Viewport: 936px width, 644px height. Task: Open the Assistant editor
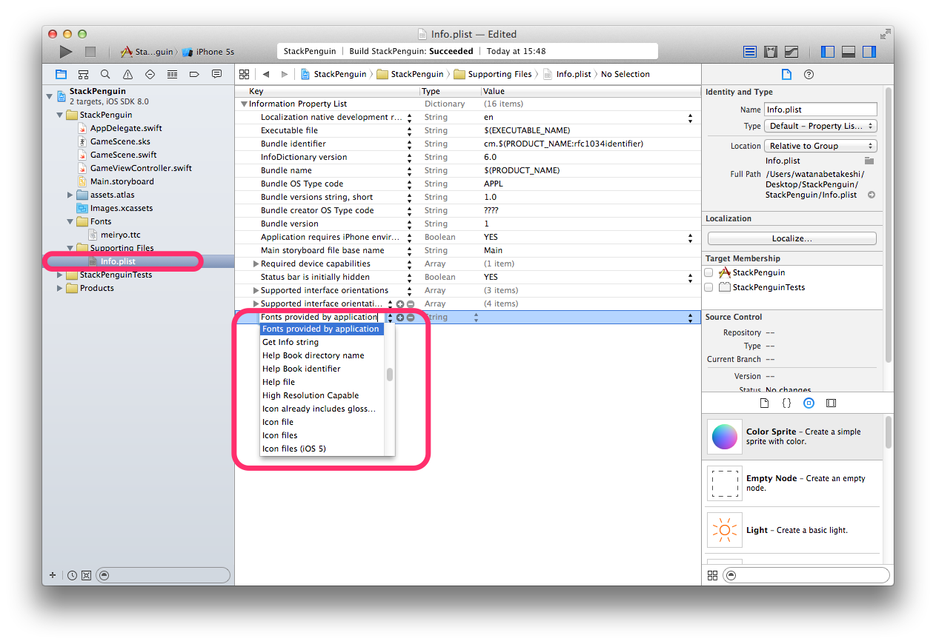tap(771, 51)
